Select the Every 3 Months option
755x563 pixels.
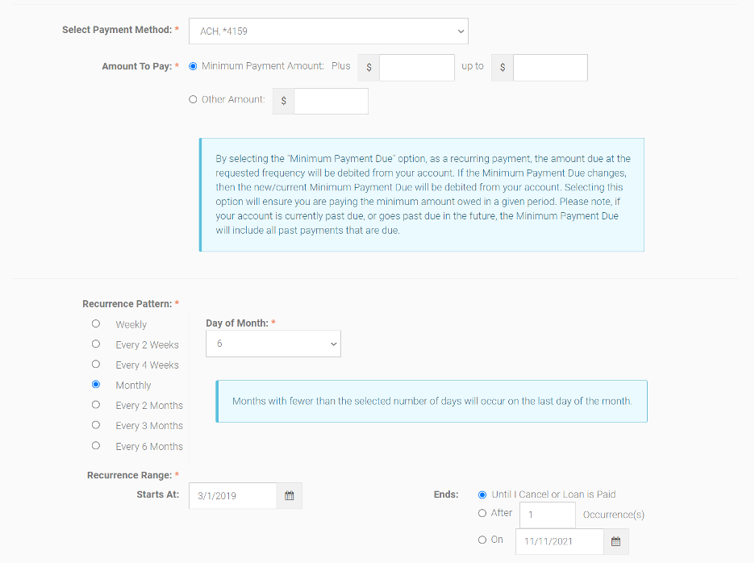pos(96,425)
